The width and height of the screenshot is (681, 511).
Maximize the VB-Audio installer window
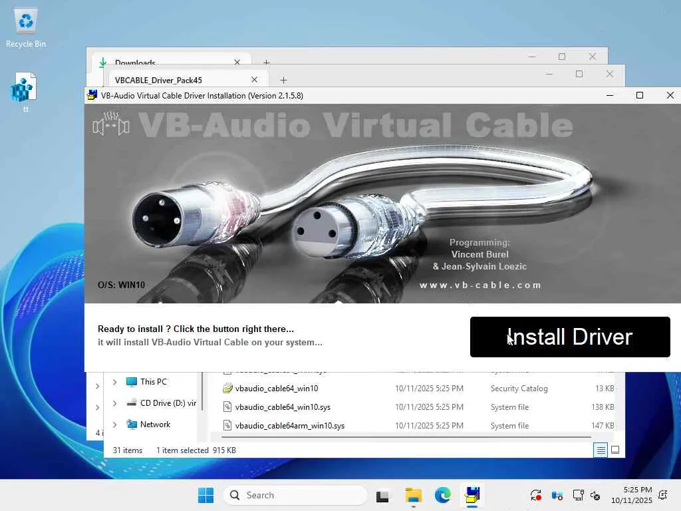click(x=640, y=95)
